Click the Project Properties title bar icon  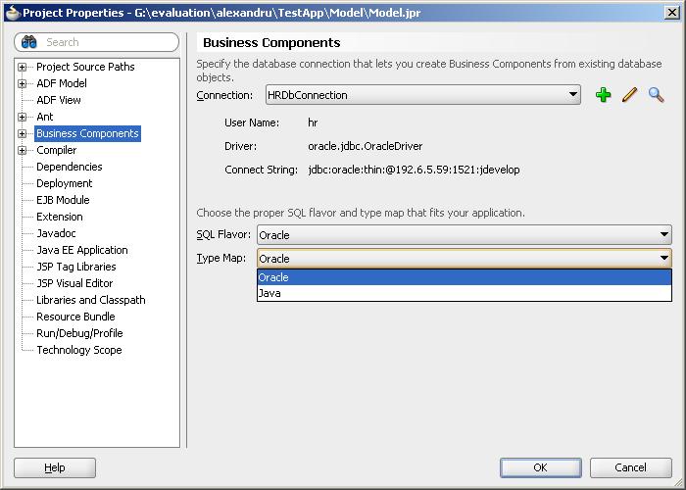click(x=13, y=12)
